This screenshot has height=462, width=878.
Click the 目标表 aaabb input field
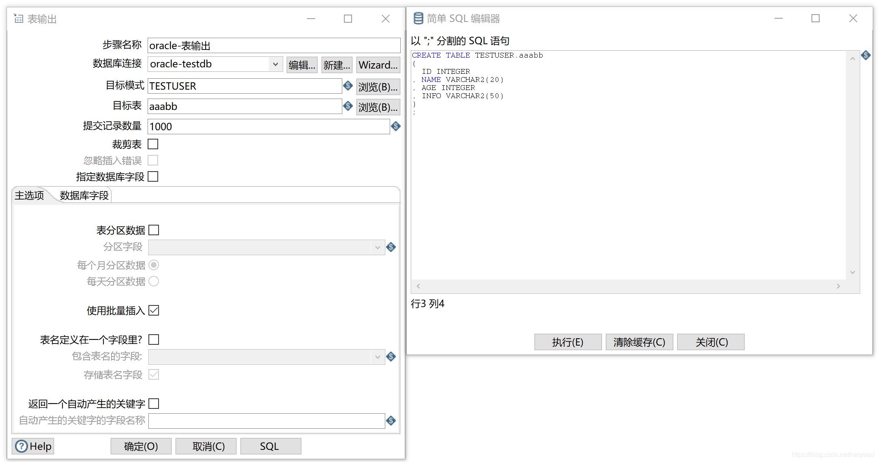245,106
